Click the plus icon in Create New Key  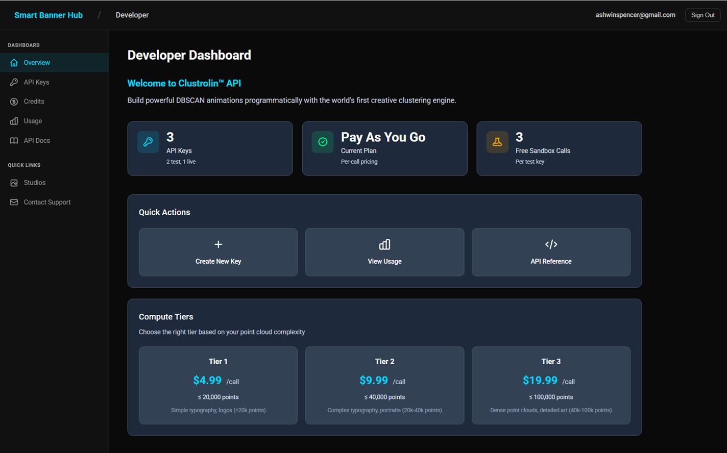218,244
